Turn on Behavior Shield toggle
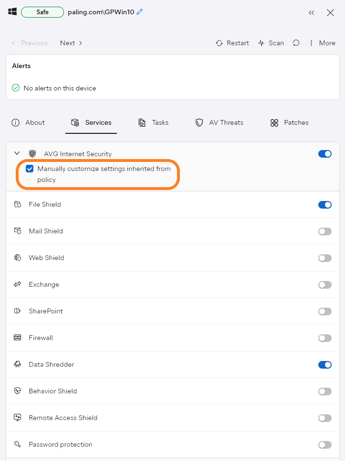 [x=324, y=391]
